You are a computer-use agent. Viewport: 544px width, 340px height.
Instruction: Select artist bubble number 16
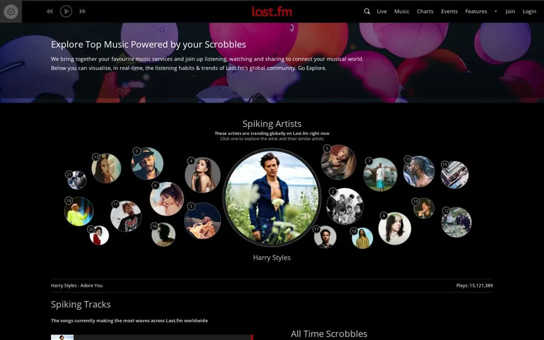163,234
